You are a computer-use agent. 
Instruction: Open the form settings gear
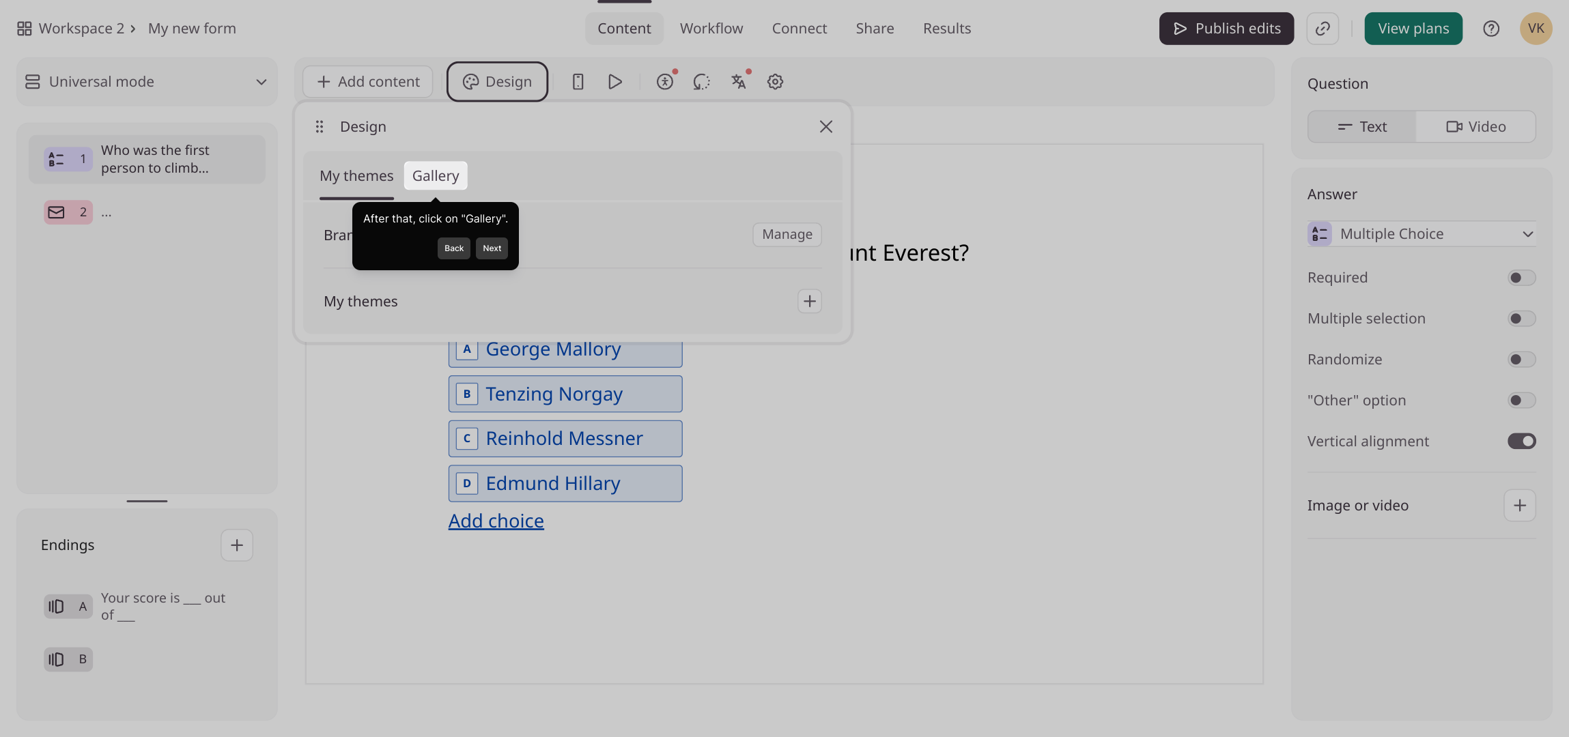click(x=775, y=82)
